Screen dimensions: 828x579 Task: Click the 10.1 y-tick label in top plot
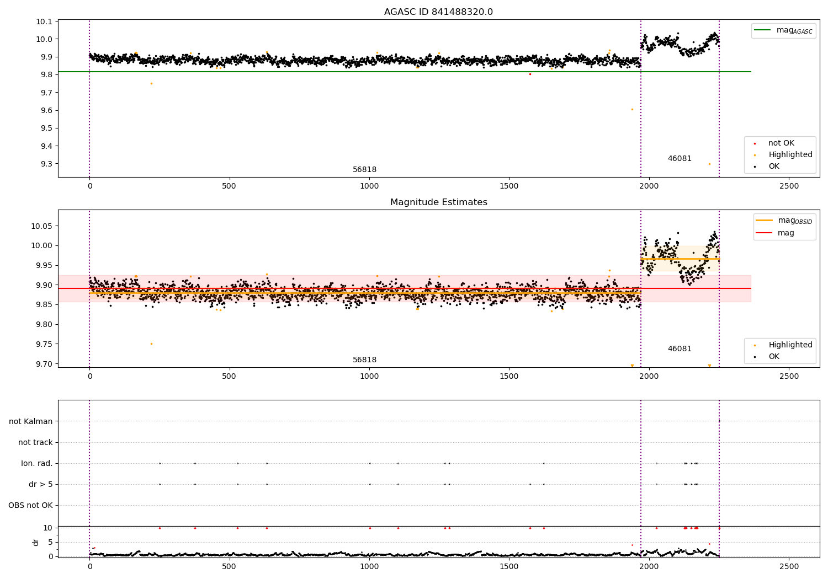pos(44,22)
